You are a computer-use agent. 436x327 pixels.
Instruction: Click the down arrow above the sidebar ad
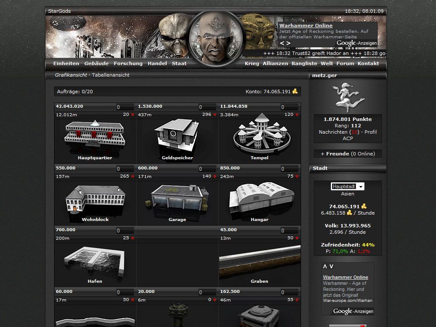point(331,267)
